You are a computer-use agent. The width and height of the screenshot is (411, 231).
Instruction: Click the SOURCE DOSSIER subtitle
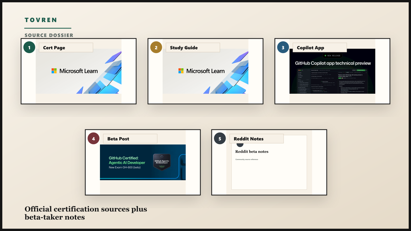point(49,35)
